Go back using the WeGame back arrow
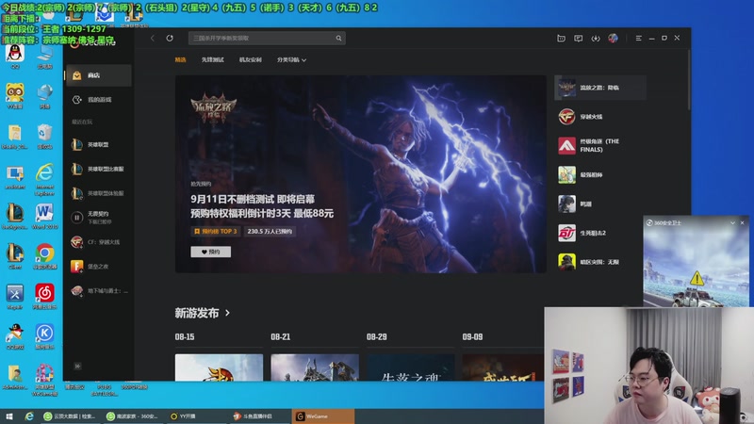Image resolution: width=754 pixels, height=424 pixels. click(153, 38)
